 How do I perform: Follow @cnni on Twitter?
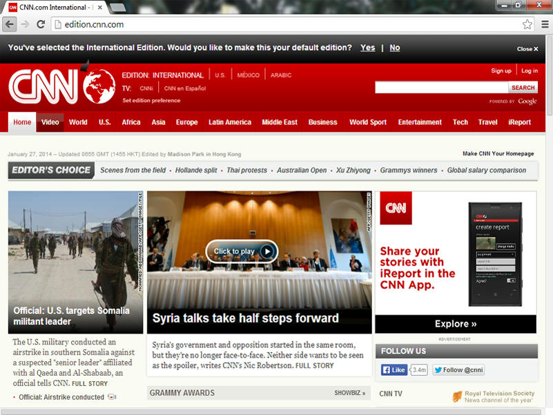point(458,370)
